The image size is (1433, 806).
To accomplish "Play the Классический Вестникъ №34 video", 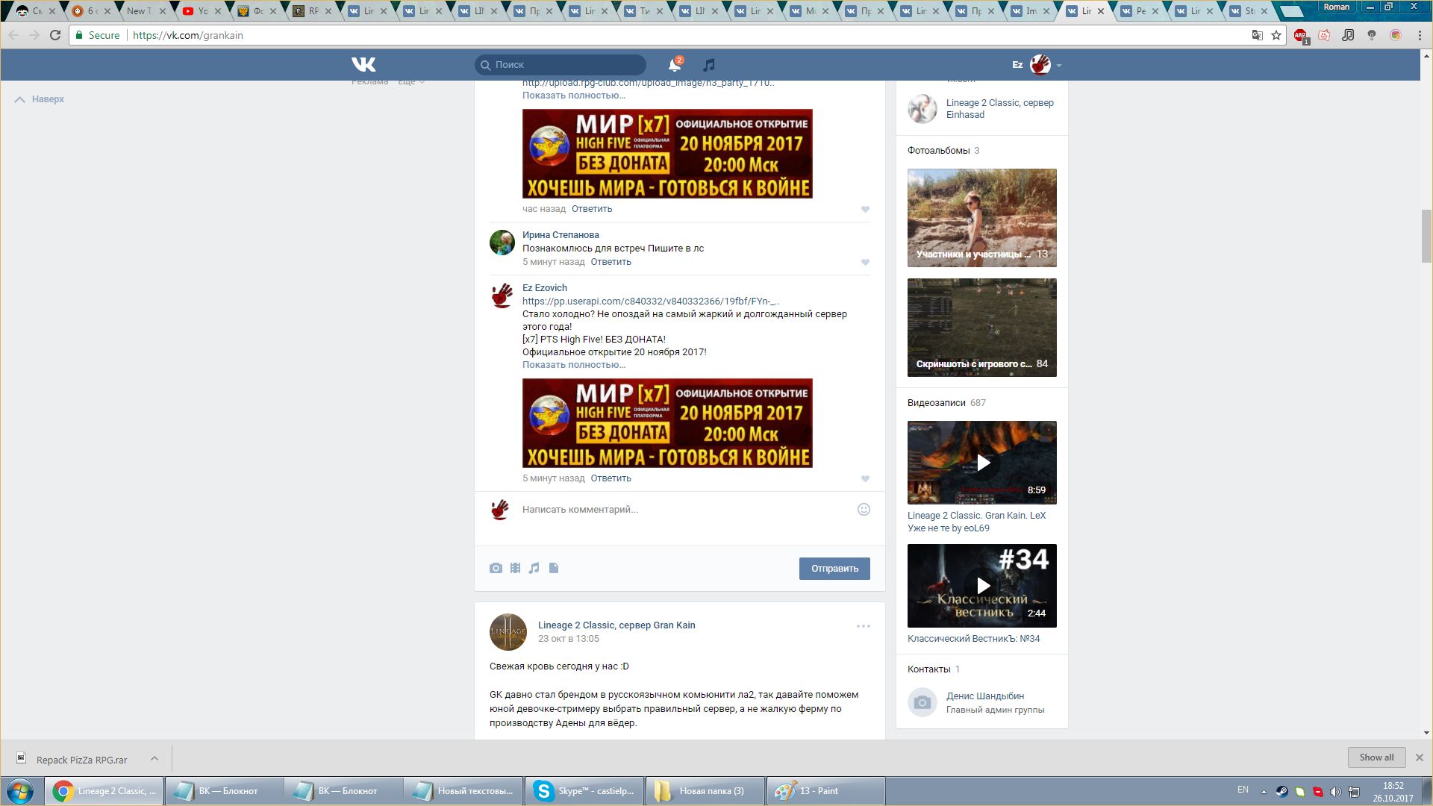I will 982,586.
